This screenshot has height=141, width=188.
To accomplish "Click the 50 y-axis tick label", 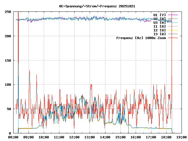I will [9, 109].
